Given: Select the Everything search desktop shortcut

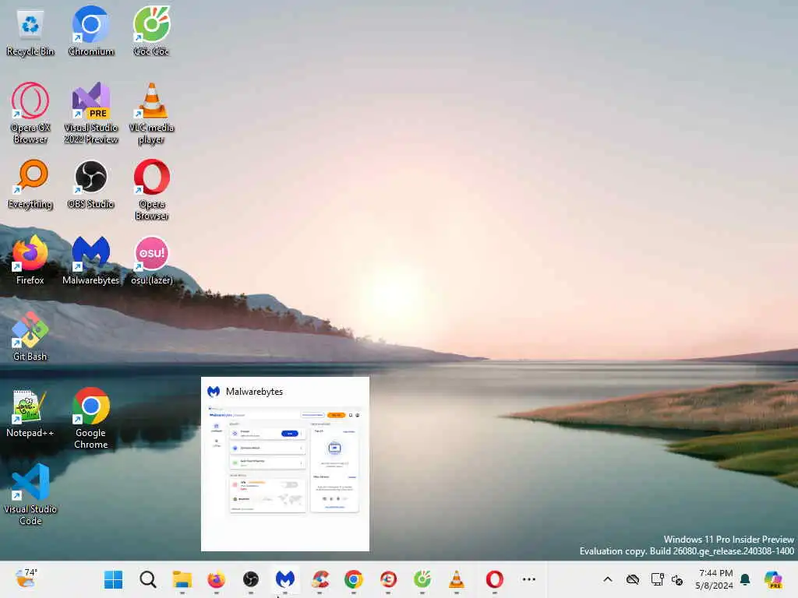Looking at the screenshot, I should [30, 185].
